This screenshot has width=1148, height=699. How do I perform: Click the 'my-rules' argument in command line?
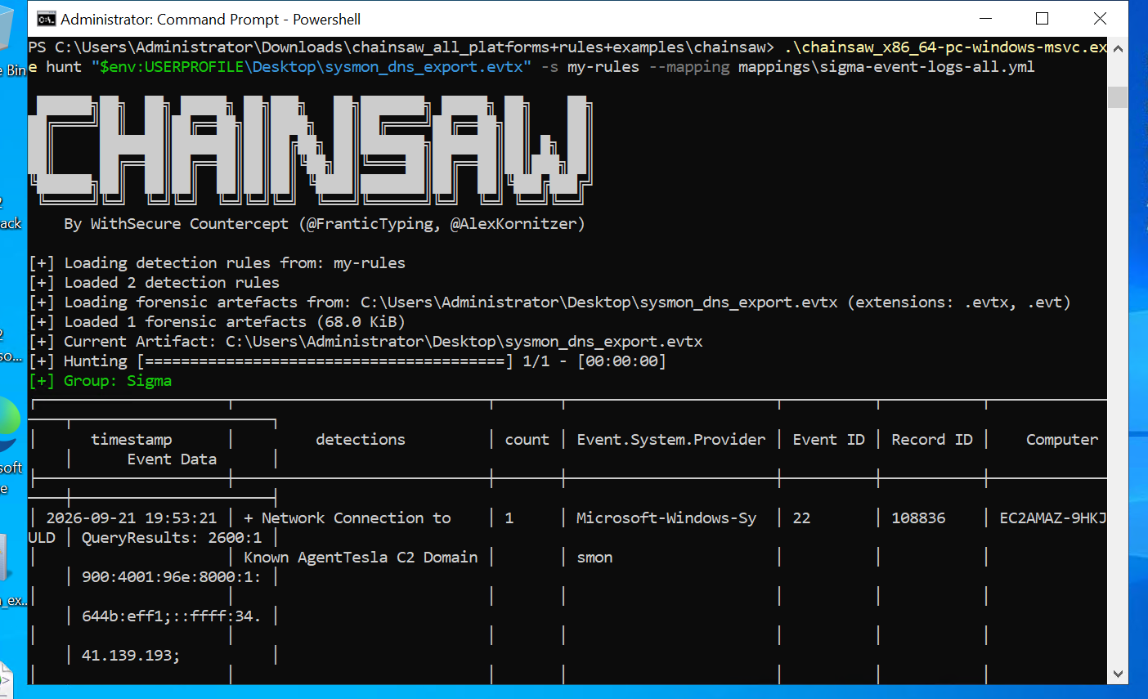point(603,66)
